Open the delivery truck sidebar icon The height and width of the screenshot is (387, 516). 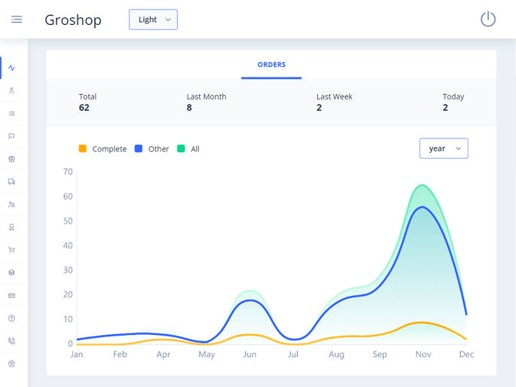tap(12, 181)
